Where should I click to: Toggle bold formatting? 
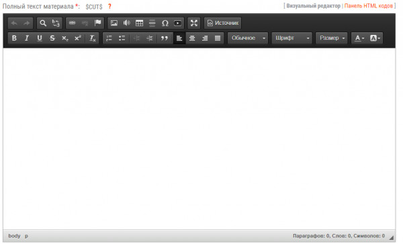click(x=14, y=38)
